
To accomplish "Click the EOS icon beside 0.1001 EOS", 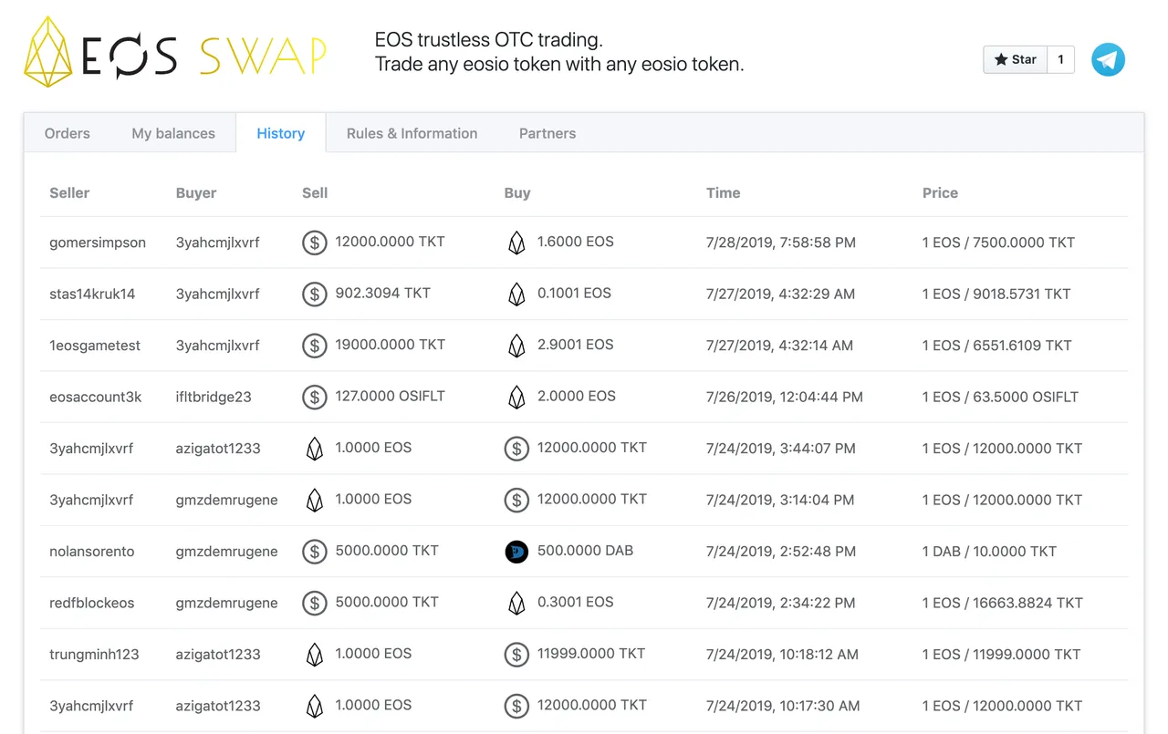I will (x=516, y=294).
